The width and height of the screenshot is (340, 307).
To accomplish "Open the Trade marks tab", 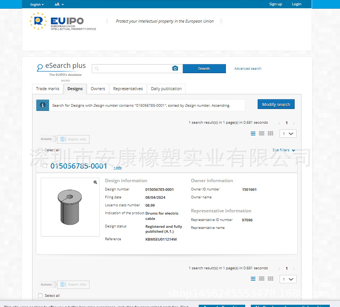I will 48,89.
